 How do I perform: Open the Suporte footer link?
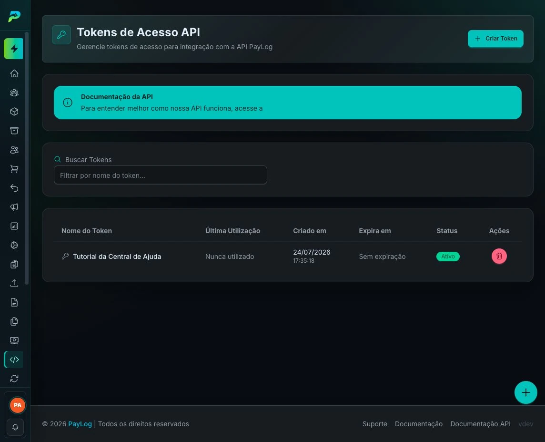pos(374,424)
